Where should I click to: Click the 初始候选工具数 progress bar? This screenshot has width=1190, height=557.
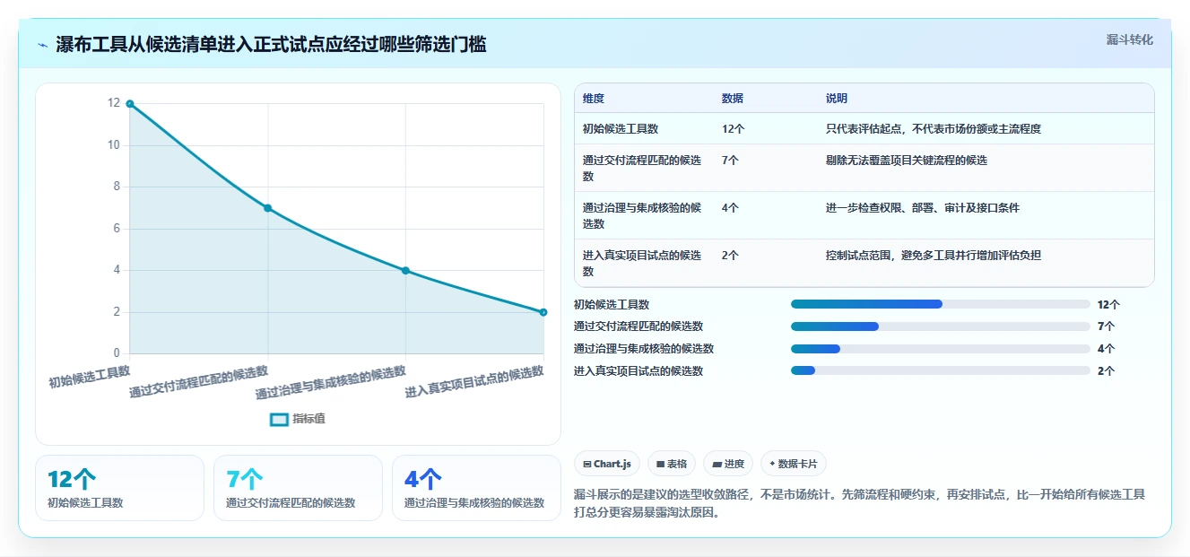point(941,304)
